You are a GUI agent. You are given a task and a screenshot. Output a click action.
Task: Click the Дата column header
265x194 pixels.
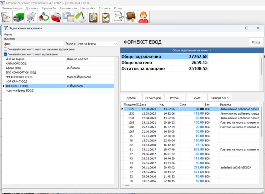click(x=149, y=105)
